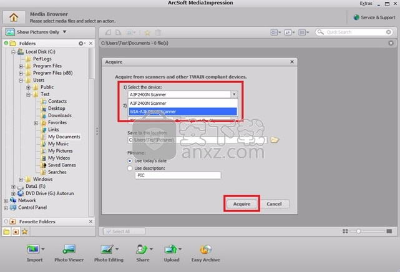Click the save location path field
The height and width of the screenshot is (272, 400).
point(197,140)
